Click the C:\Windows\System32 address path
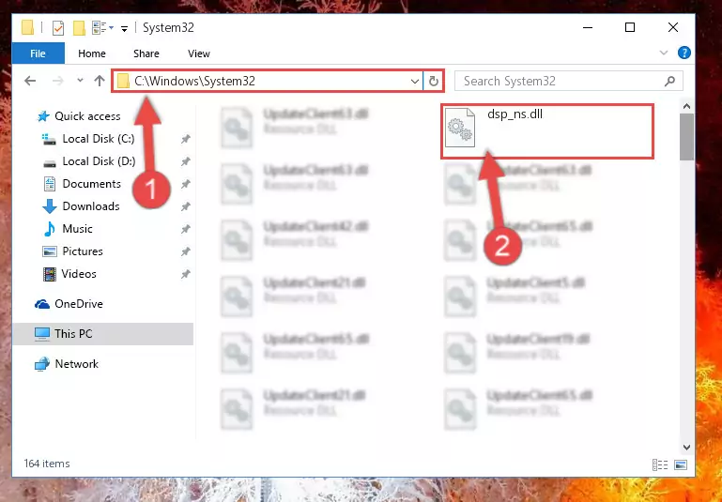Viewport: 722px width, 502px height. [x=194, y=81]
